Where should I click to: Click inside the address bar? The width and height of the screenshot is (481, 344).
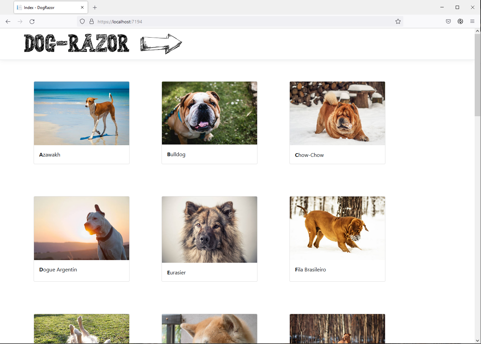coord(233,21)
